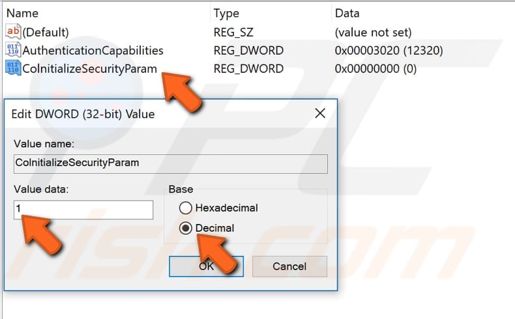Select the CoInitializeSecurityParam entry name
This screenshot has height=319, width=515.
pyautogui.click(x=90, y=68)
